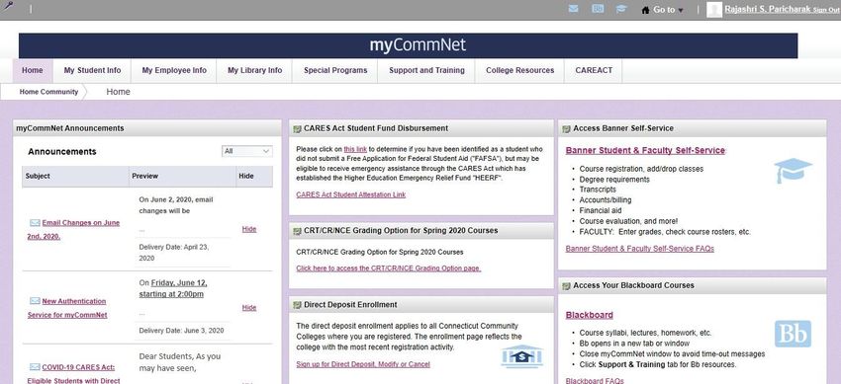This screenshot has width=841, height=384.
Task: Click the Access Banner Self-Service portlet icon
Action: [x=566, y=128]
